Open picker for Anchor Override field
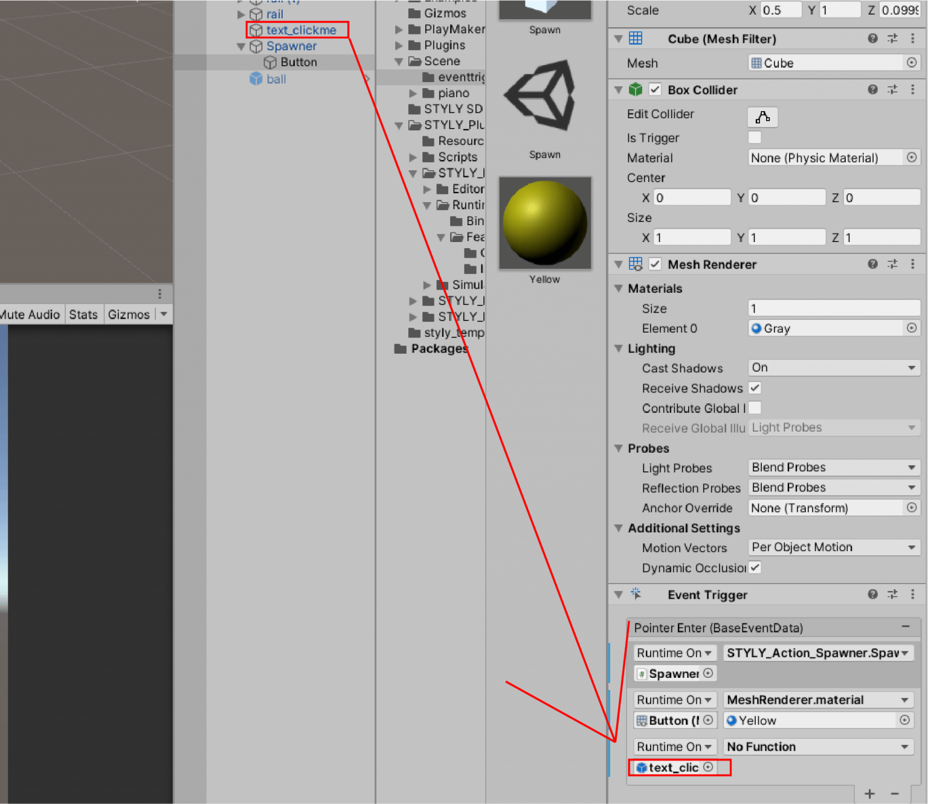Screen dimensions: 928x804 (912, 508)
